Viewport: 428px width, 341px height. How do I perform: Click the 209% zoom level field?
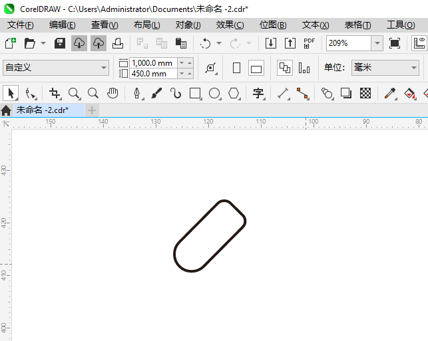click(349, 43)
